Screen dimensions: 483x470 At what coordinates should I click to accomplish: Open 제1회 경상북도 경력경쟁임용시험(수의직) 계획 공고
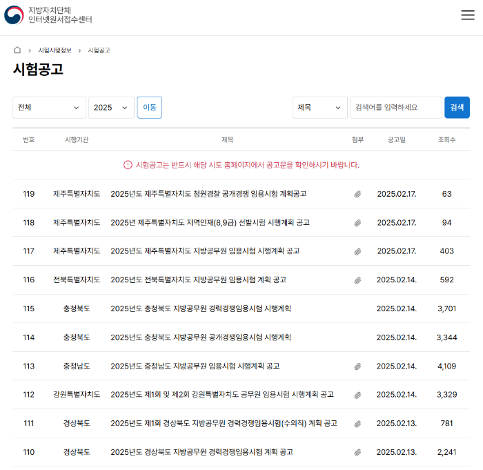(224, 423)
